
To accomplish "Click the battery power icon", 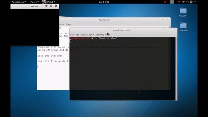I will (x=191, y=2).
